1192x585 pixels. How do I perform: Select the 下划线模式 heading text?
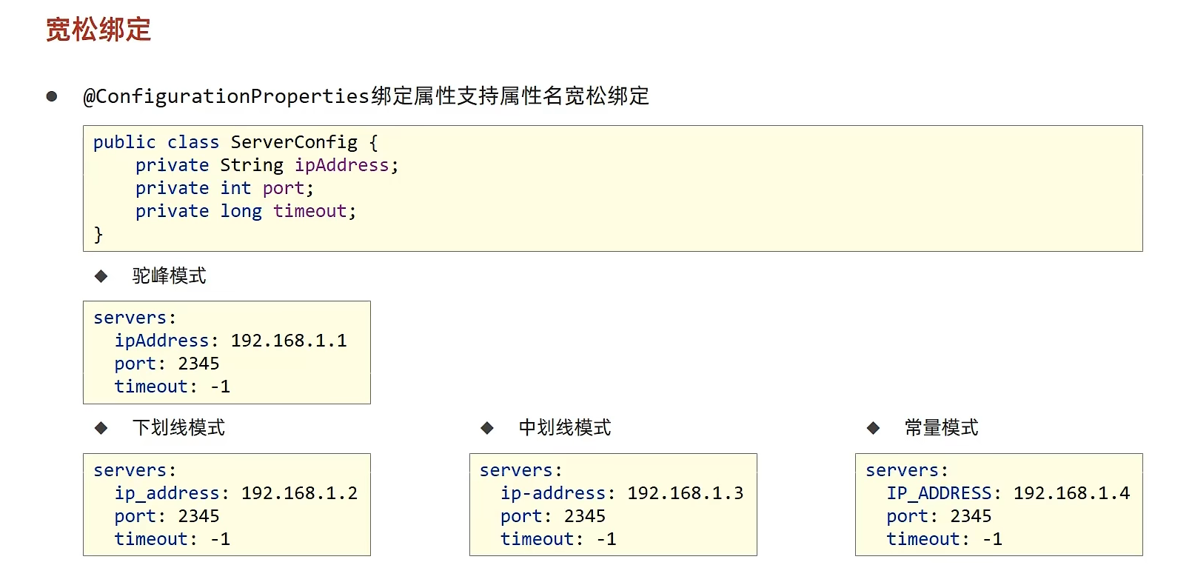[x=178, y=428]
